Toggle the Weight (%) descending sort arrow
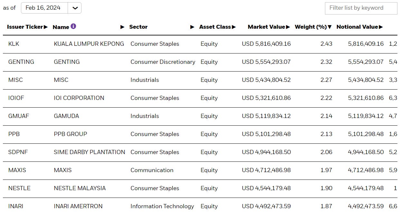This screenshot has height=214, width=400. [x=330, y=27]
